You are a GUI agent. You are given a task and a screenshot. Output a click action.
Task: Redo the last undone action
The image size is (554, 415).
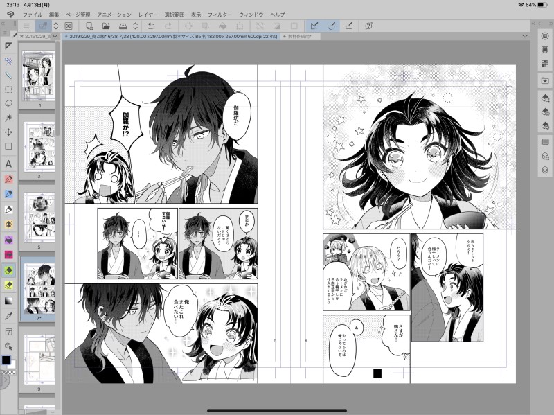168,26
